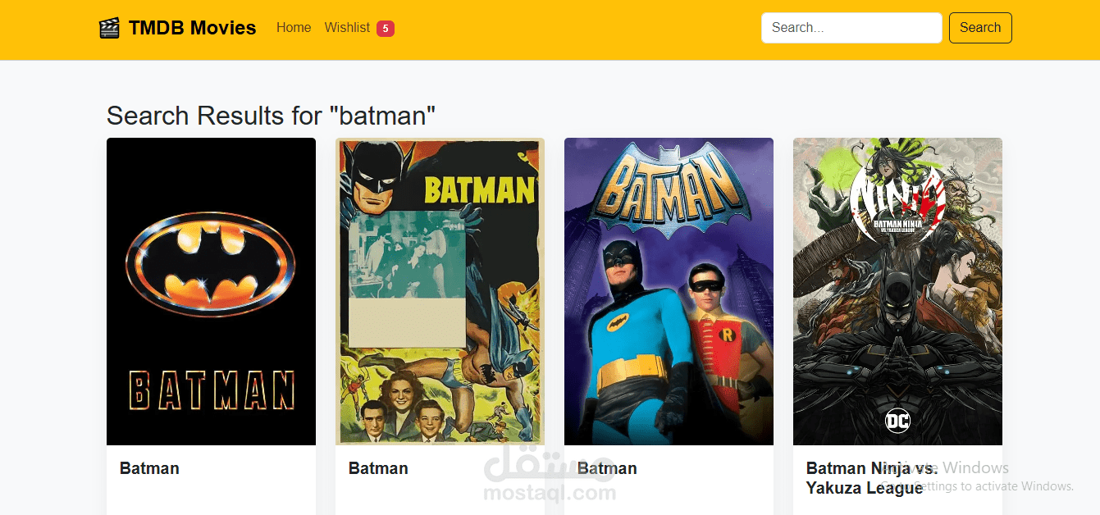The width and height of the screenshot is (1100, 515).
Task: Click the DC logo on the Ninja poster
Action: pos(897,422)
